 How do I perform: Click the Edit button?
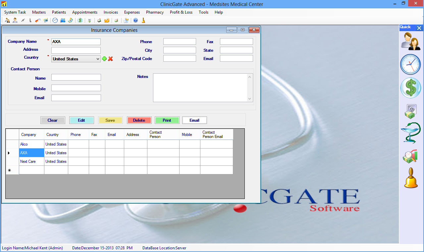[81, 120]
